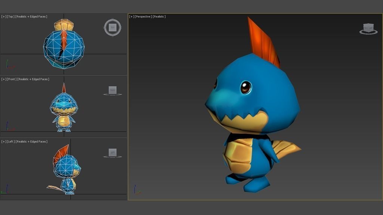This screenshot has width=383, height=215.
Task: Click the ViewCube in the Perspective viewport
Action: point(368,28)
